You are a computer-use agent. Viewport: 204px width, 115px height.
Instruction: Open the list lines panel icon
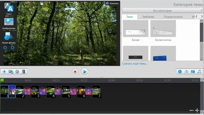(186, 72)
